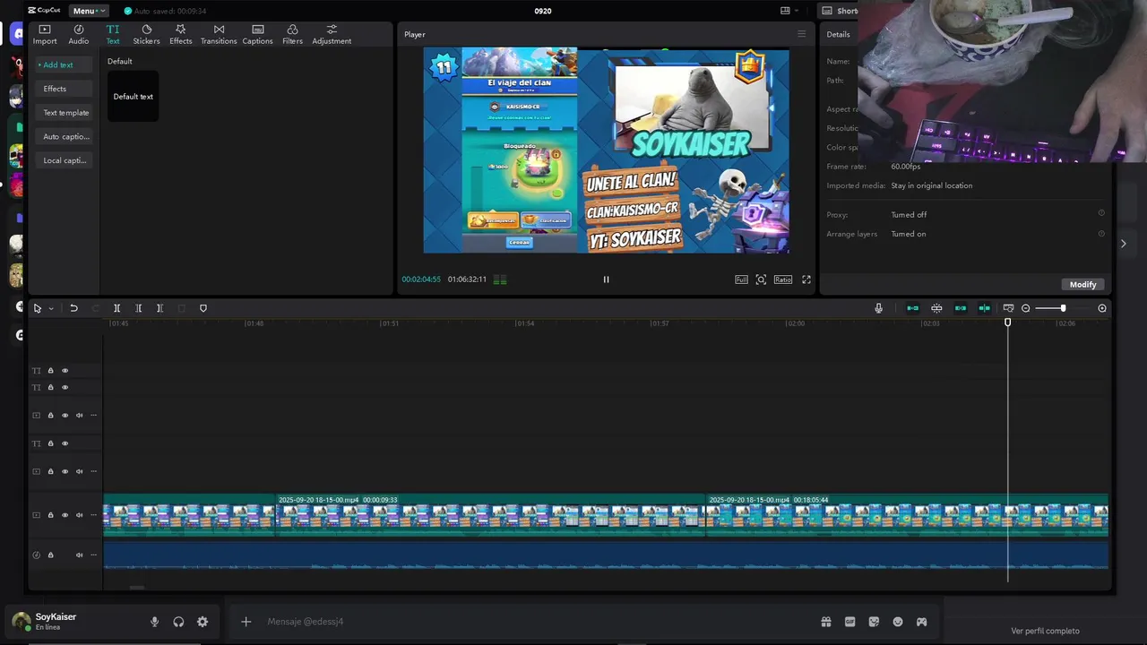
Task: Lock the main video track with clips
Action: coord(50,515)
